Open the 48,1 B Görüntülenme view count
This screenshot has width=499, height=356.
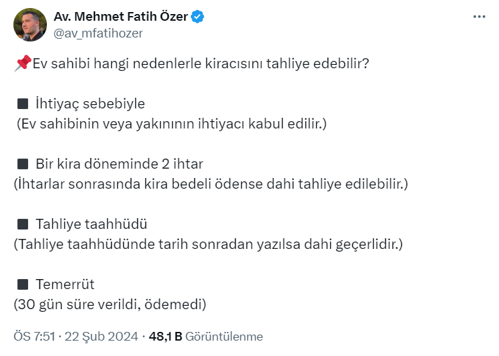(x=205, y=336)
